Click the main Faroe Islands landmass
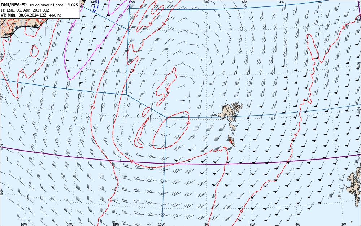The height and width of the screenshot is (226, 361). [229, 112]
